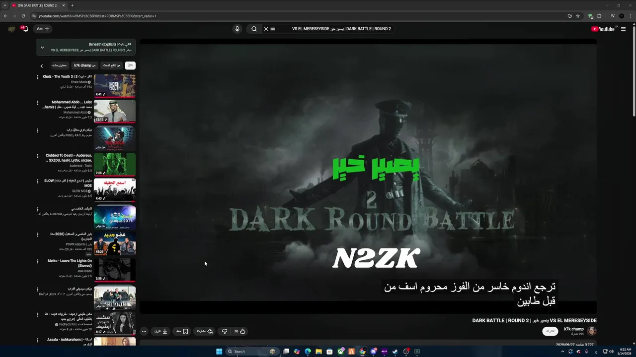Collapse the Beneath (Explicit) playlist panel
The height and width of the screenshot is (357, 636).
42,48
